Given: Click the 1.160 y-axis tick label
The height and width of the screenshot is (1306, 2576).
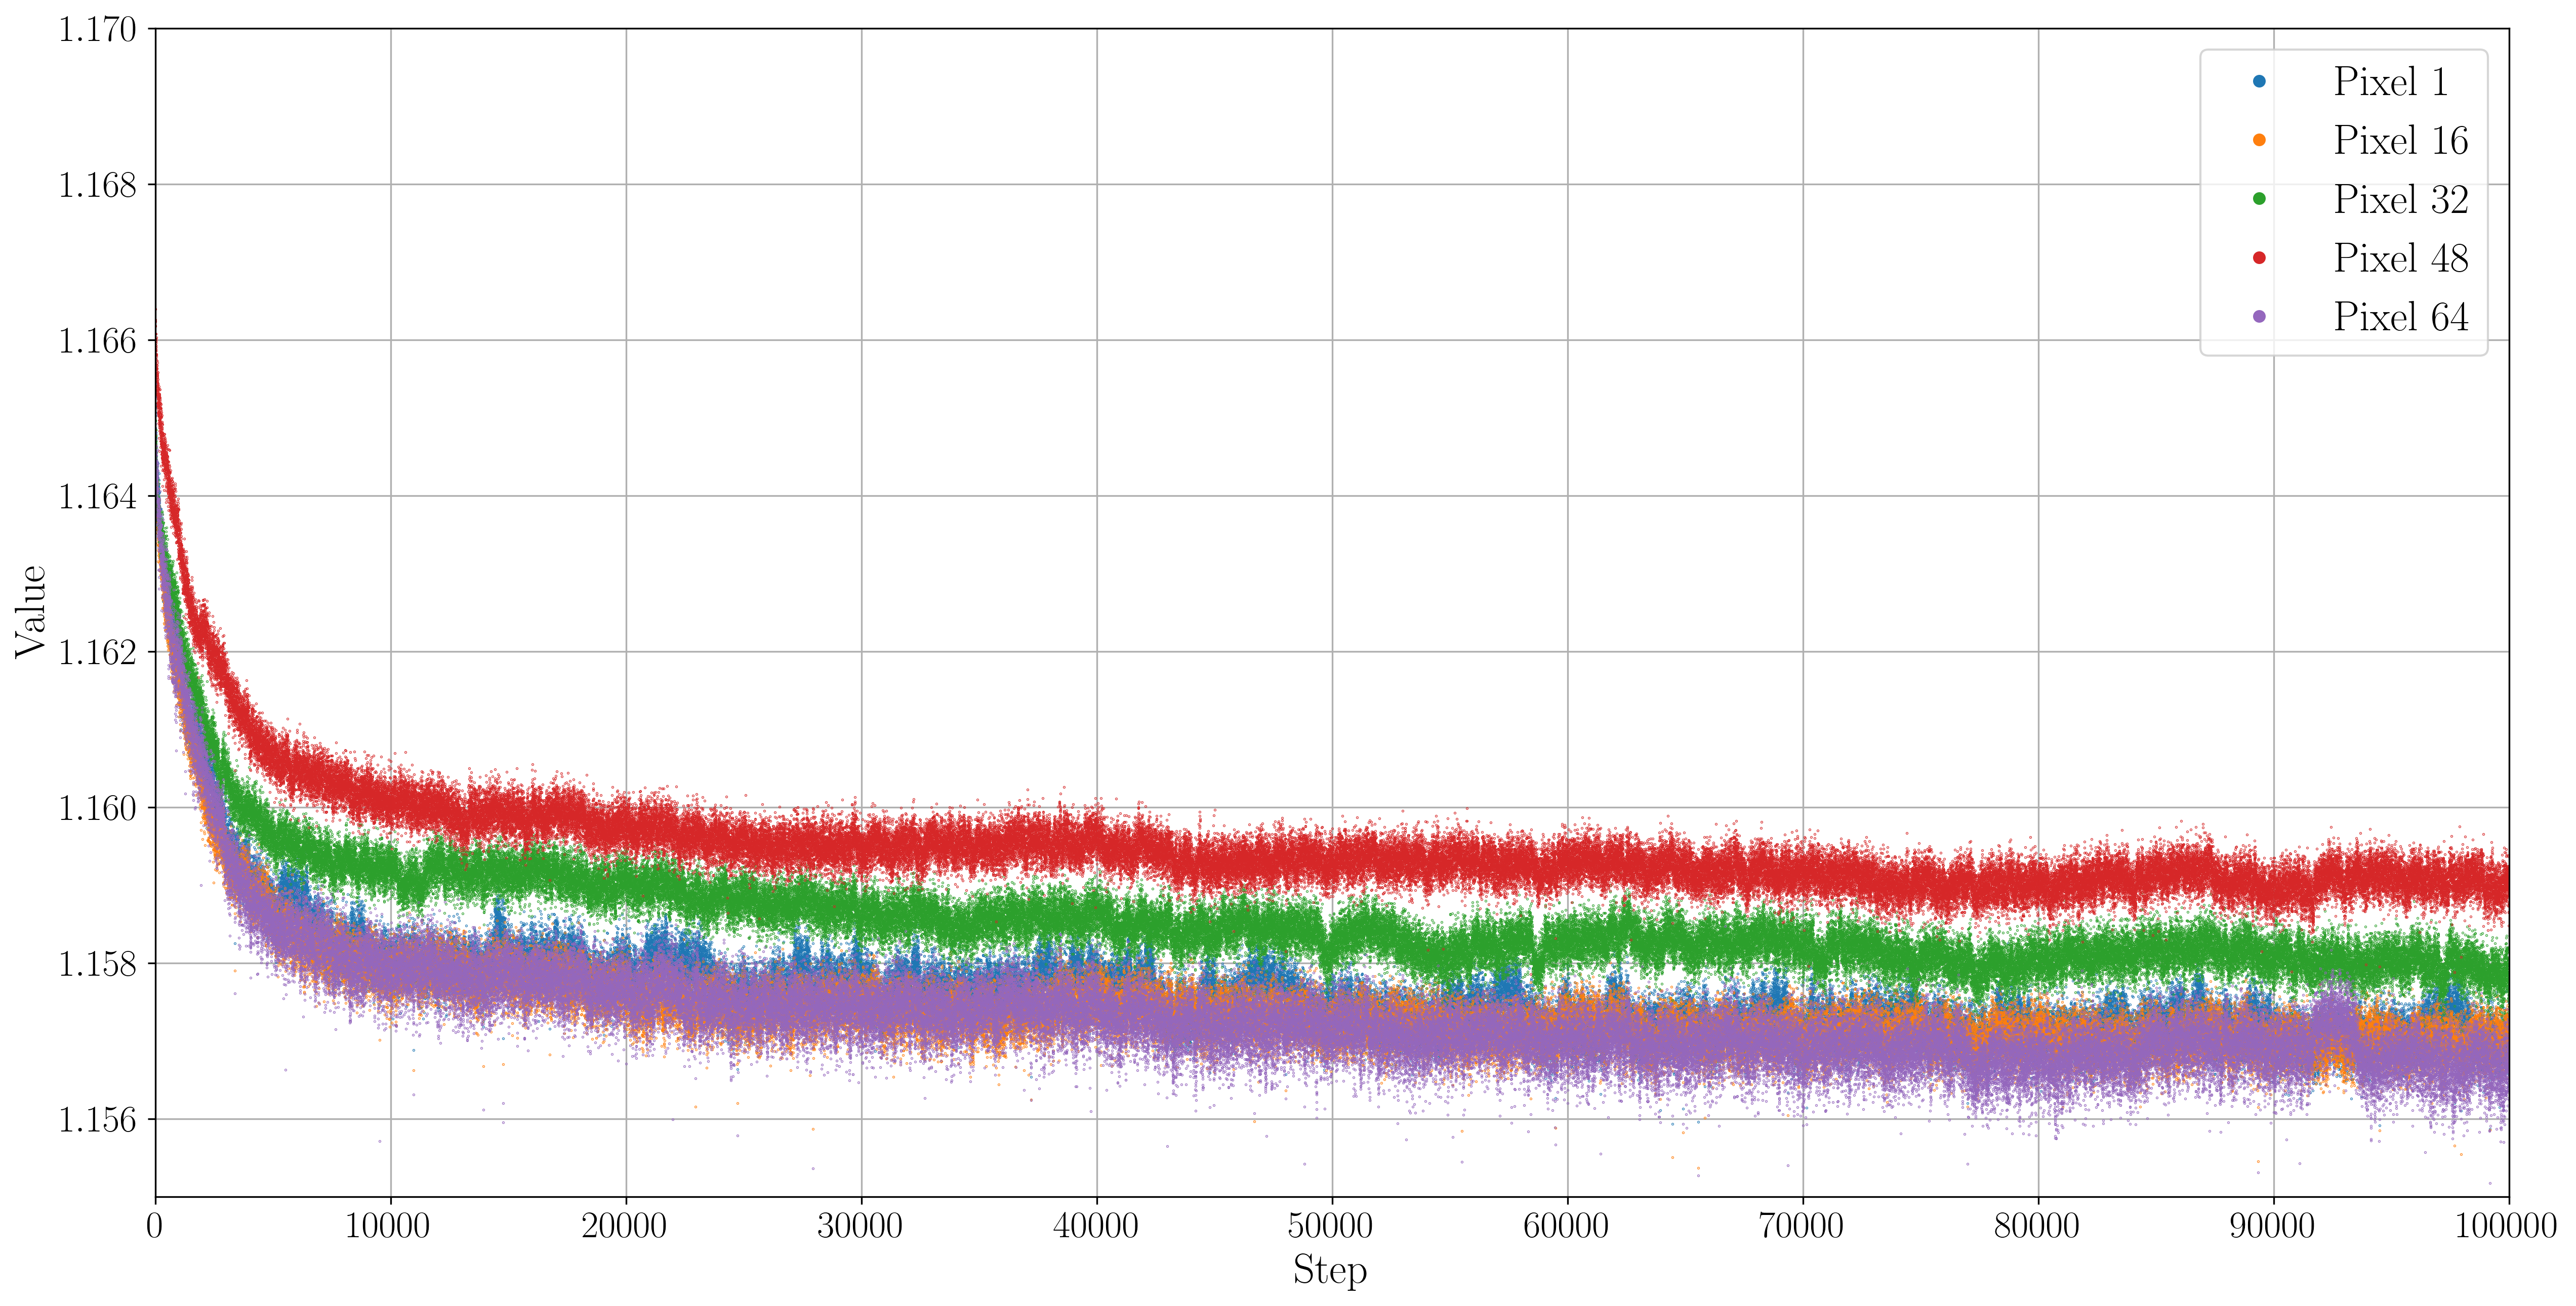Looking at the screenshot, I should (97, 808).
